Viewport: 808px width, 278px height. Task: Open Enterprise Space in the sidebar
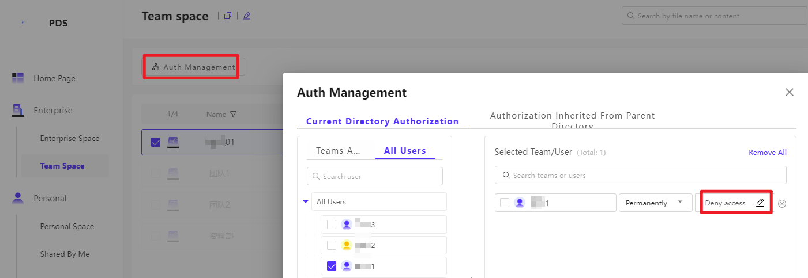[70, 138]
